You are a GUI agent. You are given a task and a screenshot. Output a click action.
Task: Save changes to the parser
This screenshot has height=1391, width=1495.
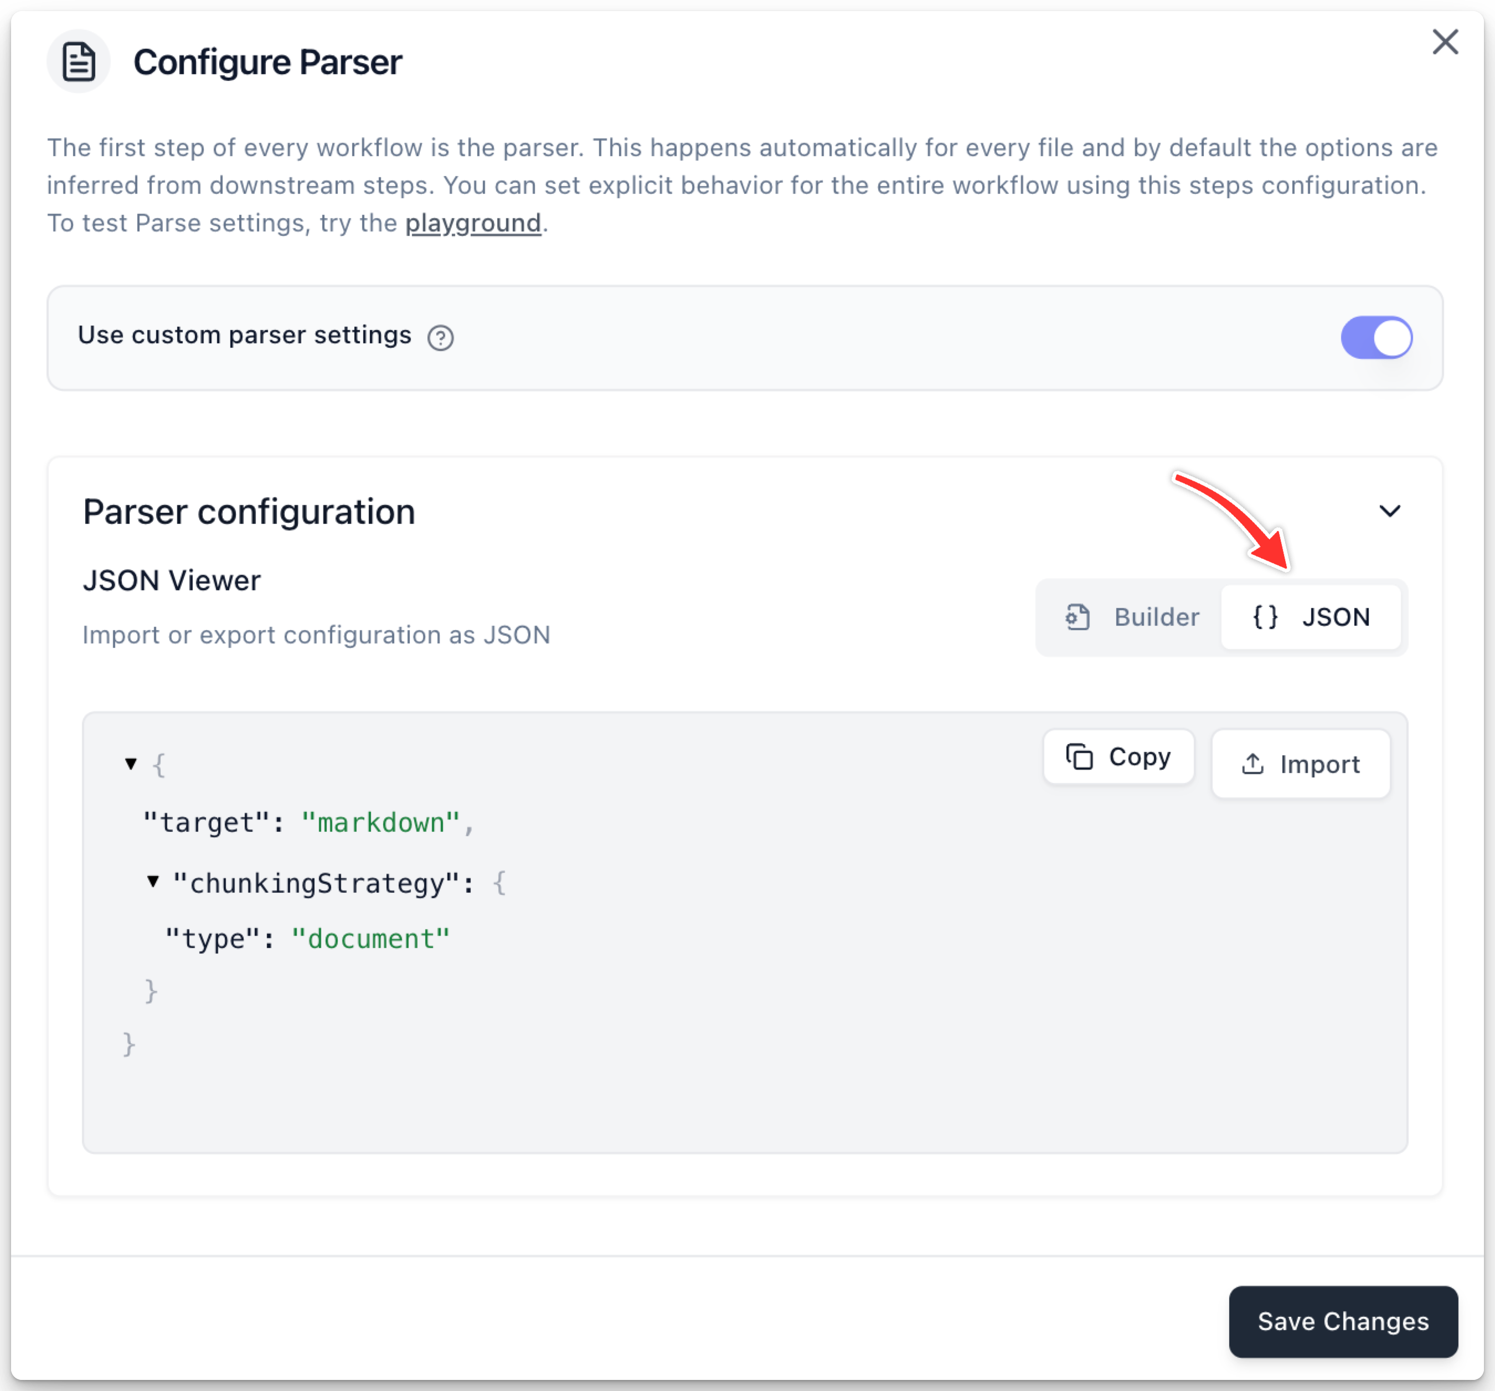(x=1342, y=1321)
